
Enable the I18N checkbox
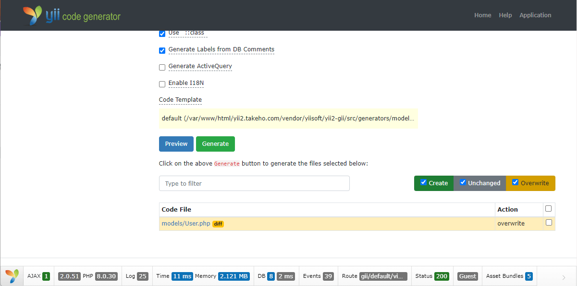[162, 84]
